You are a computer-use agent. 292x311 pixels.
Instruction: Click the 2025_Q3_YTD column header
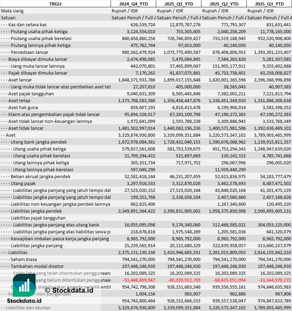269,4
